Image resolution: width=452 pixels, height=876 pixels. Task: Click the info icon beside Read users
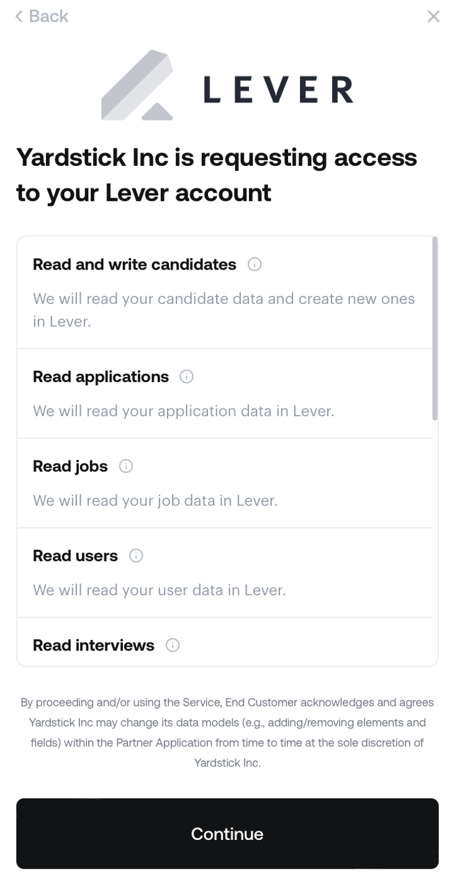[x=135, y=555]
